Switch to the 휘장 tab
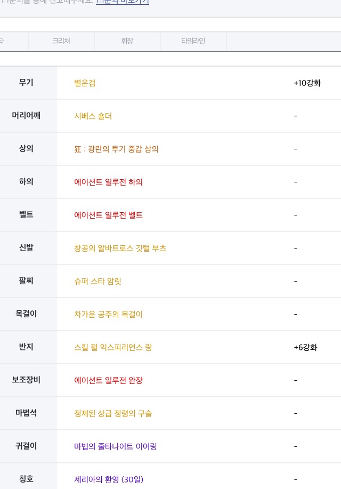Screen dimensions: 341x489 click(x=127, y=41)
